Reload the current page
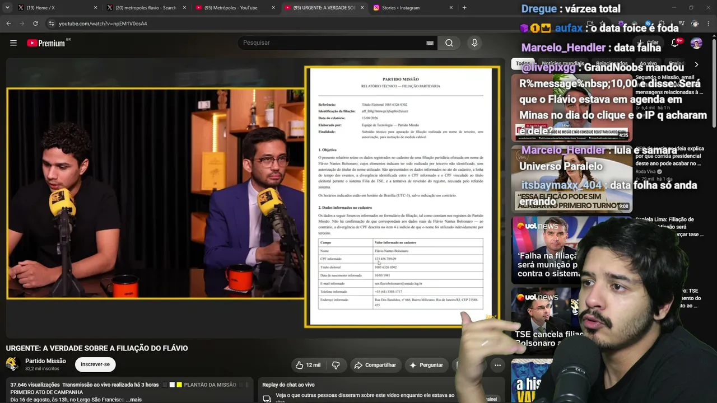 tap(35, 24)
